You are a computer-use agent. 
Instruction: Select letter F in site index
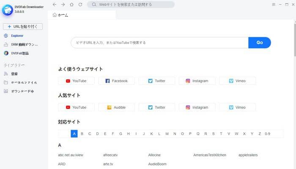coord(113,134)
